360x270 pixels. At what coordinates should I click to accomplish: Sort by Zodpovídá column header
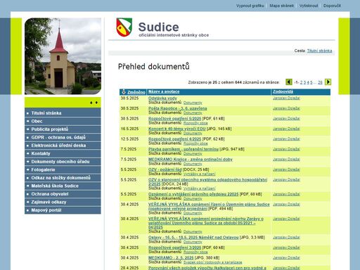(283, 91)
